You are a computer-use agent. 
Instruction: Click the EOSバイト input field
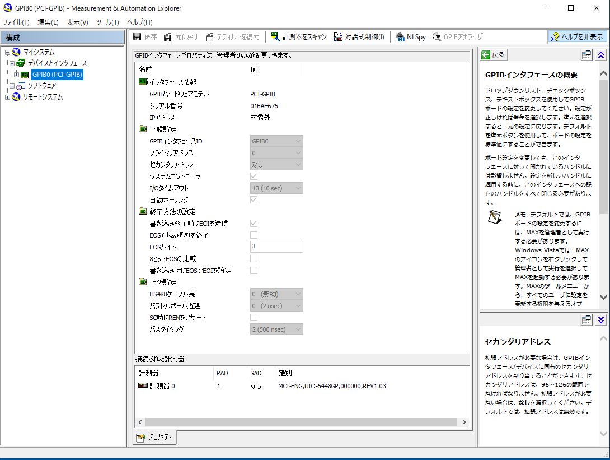pyautogui.click(x=276, y=247)
